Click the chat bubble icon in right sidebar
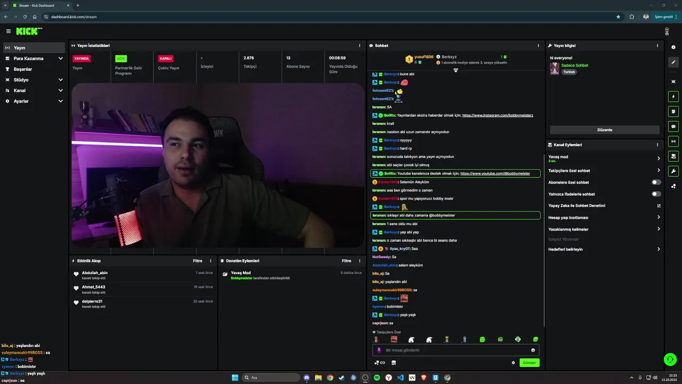 coord(673,126)
